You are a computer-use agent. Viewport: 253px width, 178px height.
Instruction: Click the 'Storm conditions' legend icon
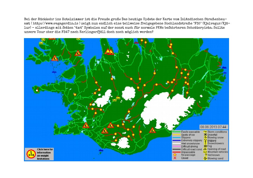point(205,131)
